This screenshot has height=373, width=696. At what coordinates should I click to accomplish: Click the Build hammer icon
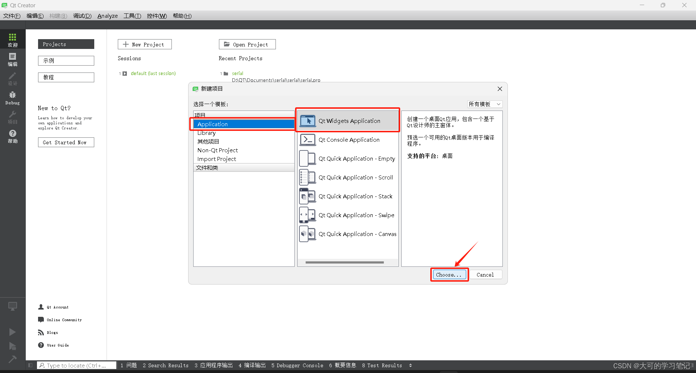[x=12, y=359]
